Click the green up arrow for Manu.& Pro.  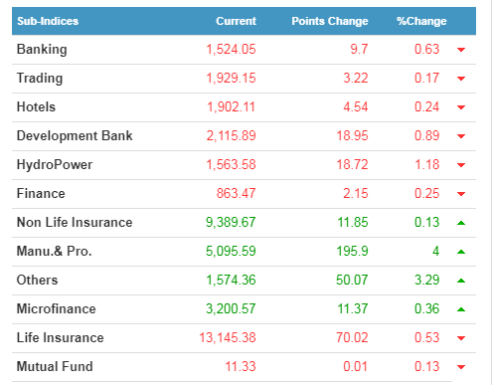(461, 252)
